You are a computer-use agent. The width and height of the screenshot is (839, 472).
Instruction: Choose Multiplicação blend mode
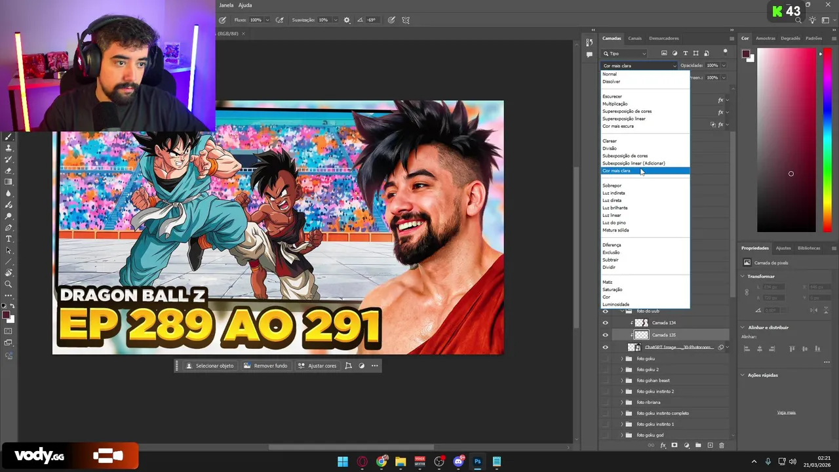(615, 104)
